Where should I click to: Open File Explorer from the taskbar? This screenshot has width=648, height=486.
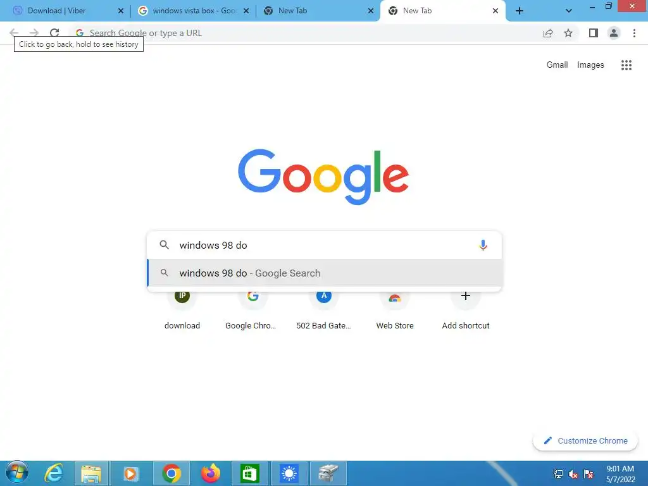point(91,473)
